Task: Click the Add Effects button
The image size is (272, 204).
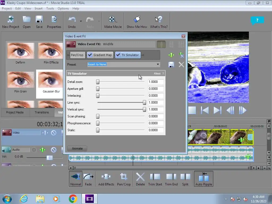Action: click(x=106, y=179)
